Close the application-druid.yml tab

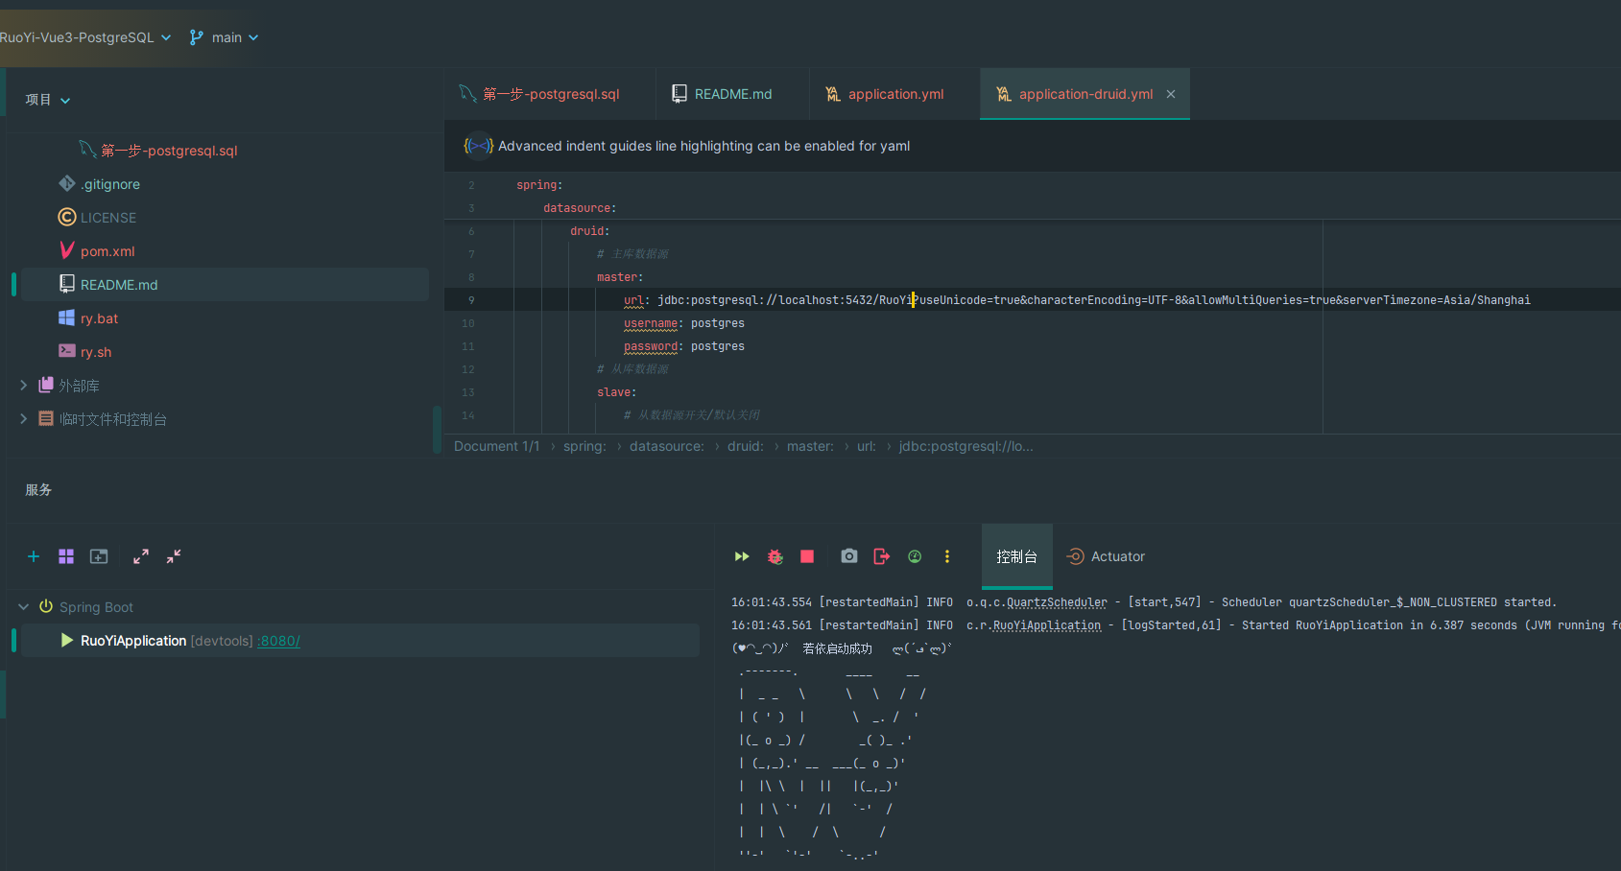click(x=1171, y=94)
